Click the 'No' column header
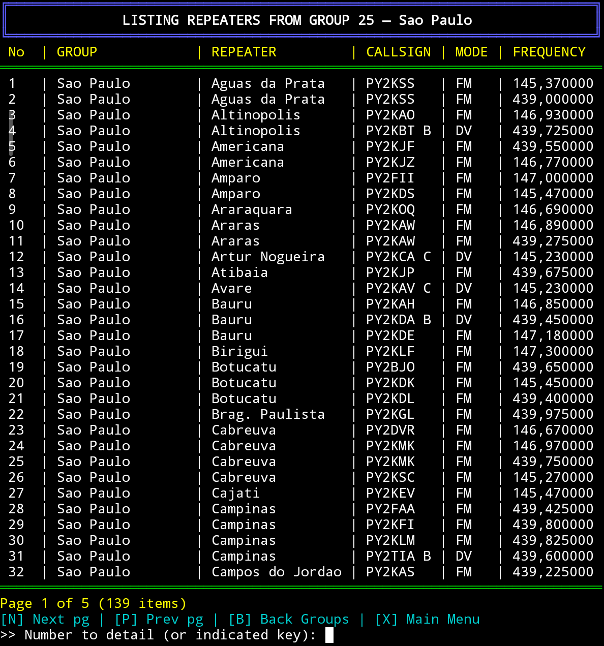This screenshot has height=646, width=604. (x=16, y=52)
